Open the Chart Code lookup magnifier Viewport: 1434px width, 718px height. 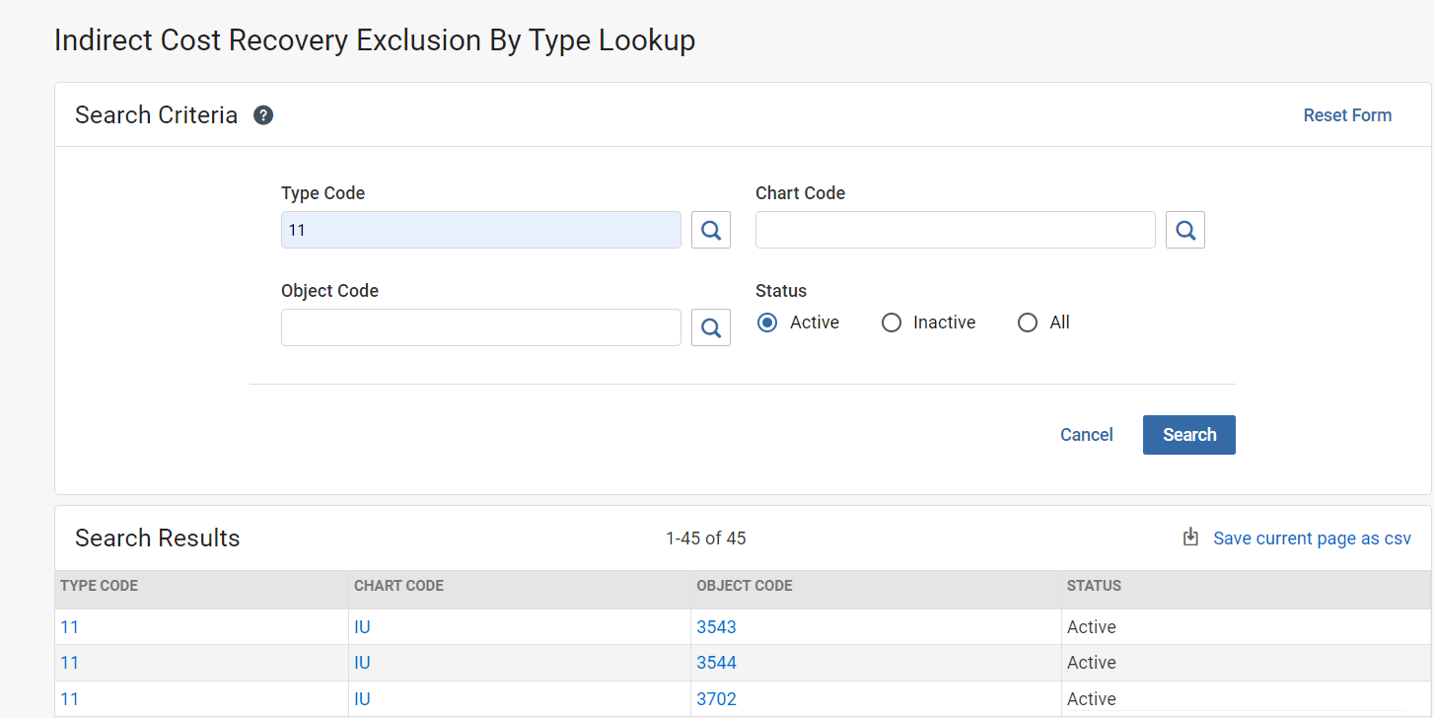click(x=1184, y=229)
